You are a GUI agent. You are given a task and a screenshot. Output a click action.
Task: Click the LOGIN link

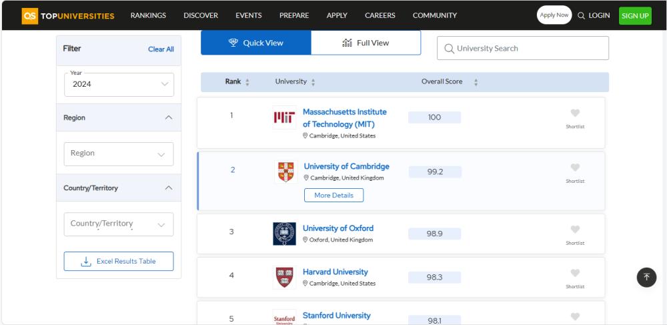[x=599, y=16]
